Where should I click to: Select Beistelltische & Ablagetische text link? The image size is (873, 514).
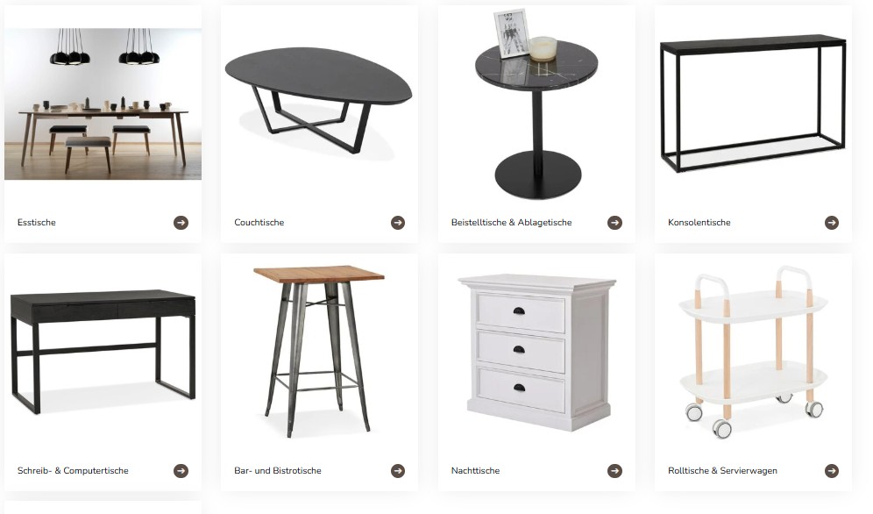point(511,222)
